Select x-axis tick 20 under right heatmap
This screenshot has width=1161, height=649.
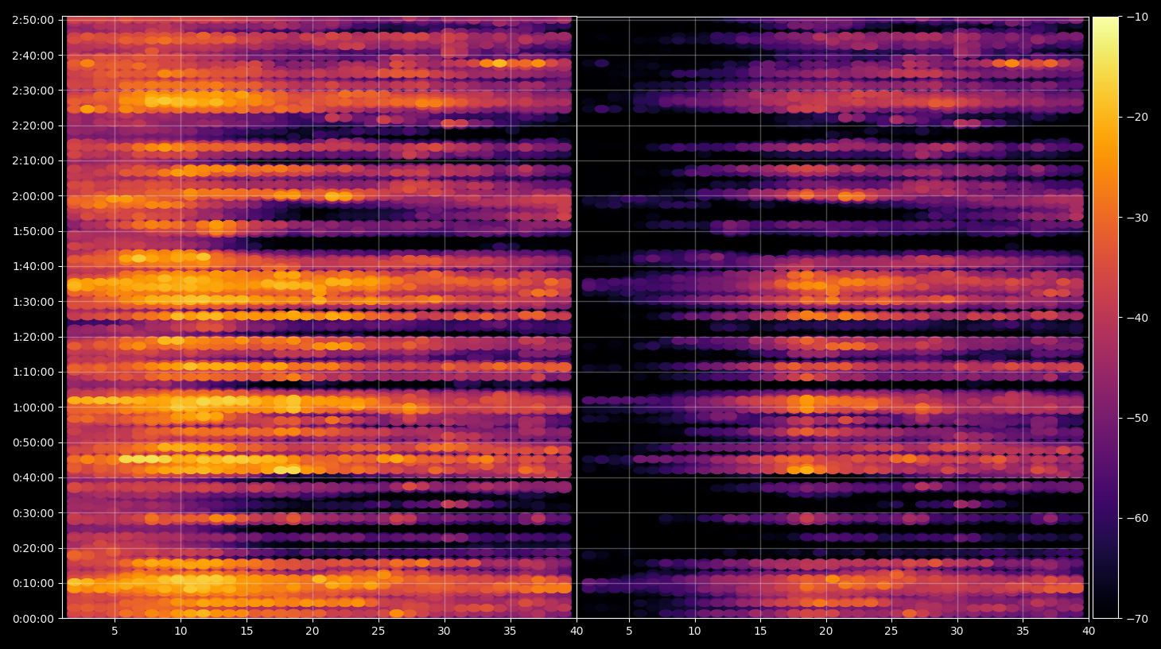(x=826, y=632)
